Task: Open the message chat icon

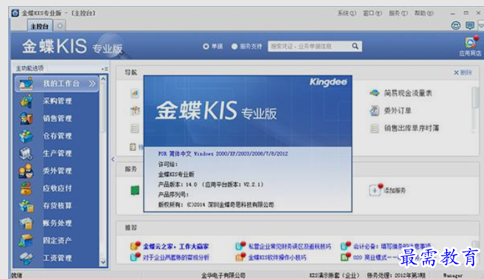Action: [470, 25]
